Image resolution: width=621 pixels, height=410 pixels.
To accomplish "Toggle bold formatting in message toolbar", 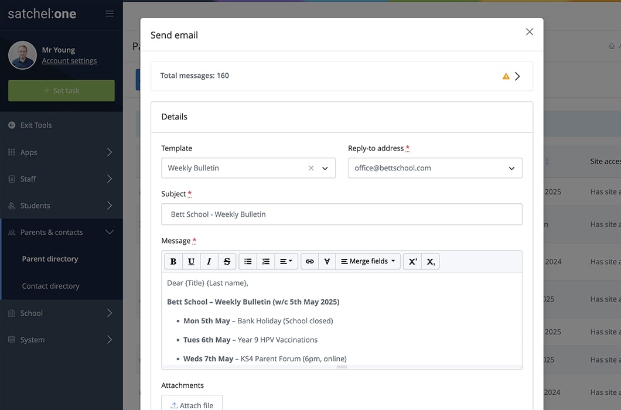I will tap(173, 261).
